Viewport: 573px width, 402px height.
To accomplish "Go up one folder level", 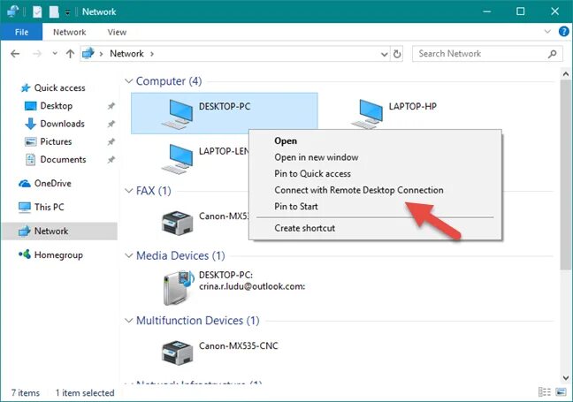I will [x=70, y=54].
